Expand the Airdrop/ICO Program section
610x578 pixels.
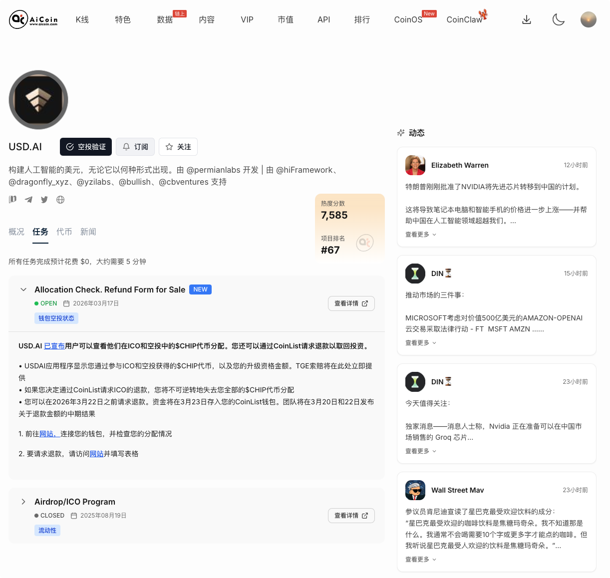23,502
